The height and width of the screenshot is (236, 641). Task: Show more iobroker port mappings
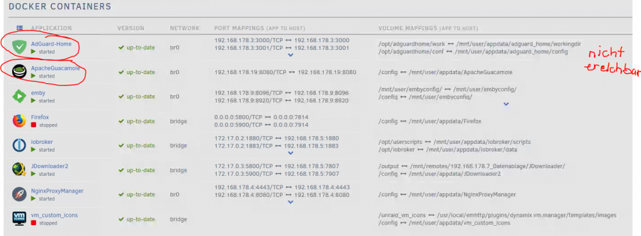290,153
